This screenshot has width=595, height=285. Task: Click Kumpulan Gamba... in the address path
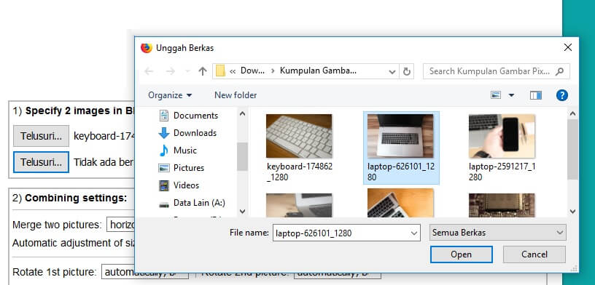tap(318, 71)
